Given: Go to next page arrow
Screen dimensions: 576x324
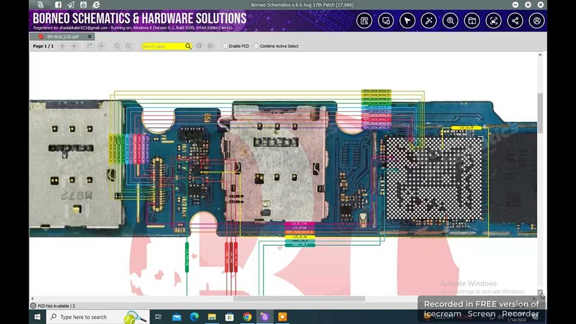Looking at the screenshot, I should pyautogui.click(x=73, y=46).
